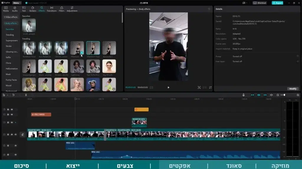Mute the bottom Miss you audio track
Image resolution: width=302 pixels, height=169 pixels.
[16, 154]
